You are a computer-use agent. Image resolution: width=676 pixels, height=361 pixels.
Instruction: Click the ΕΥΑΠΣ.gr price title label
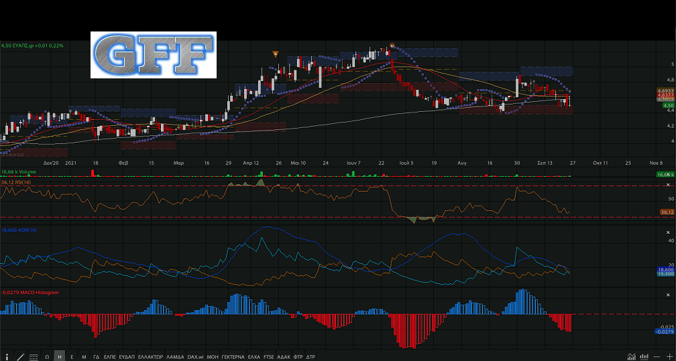click(x=32, y=46)
